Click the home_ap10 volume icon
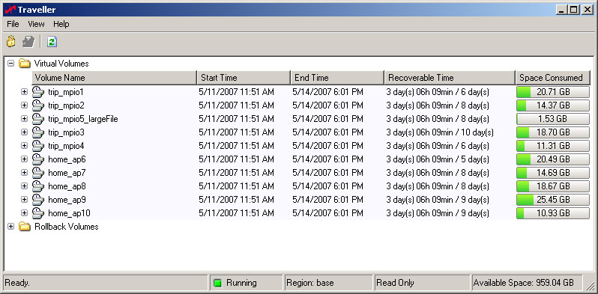Image resolution: width=598 pixels, height=294 pixels. (x=37, y=212)
